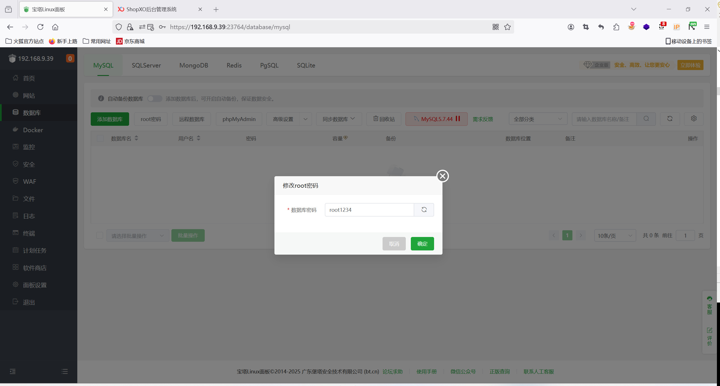Regenerate the random database password icon
The height and width of the screenshot is (386, 720).
(x=424, y=210)
